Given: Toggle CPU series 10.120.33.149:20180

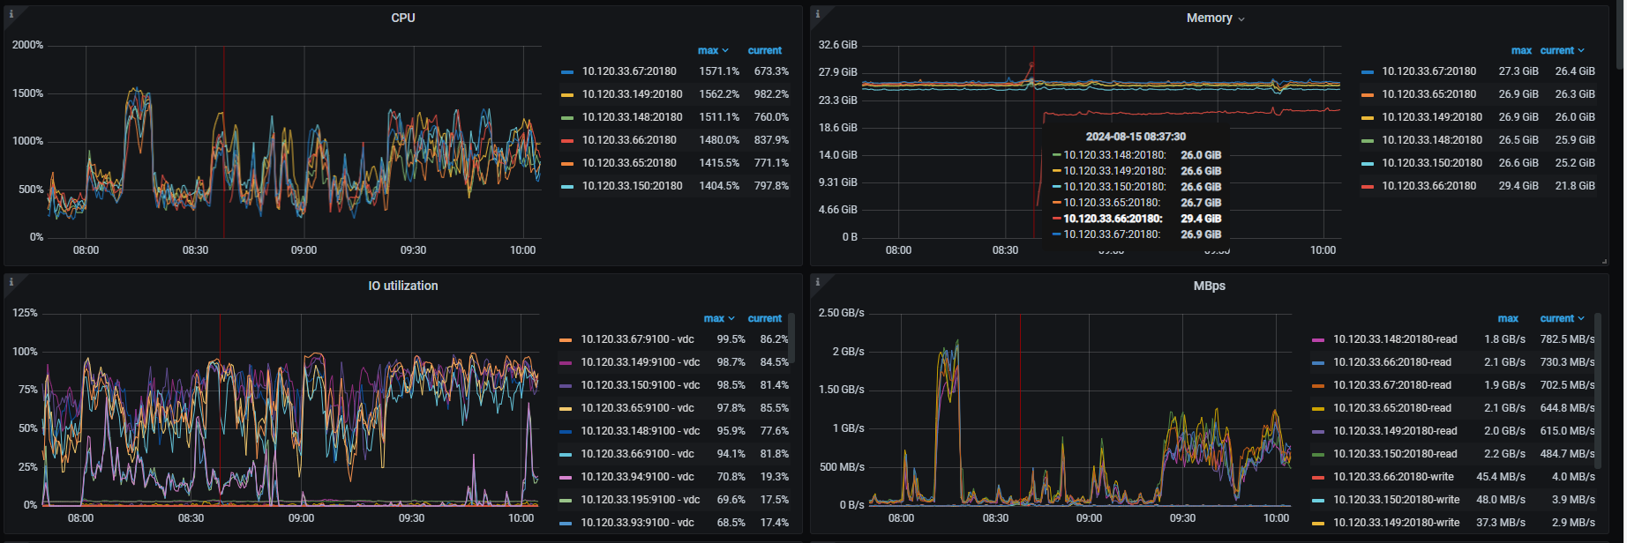Looking at the screenshot, I should click(632, 94).
